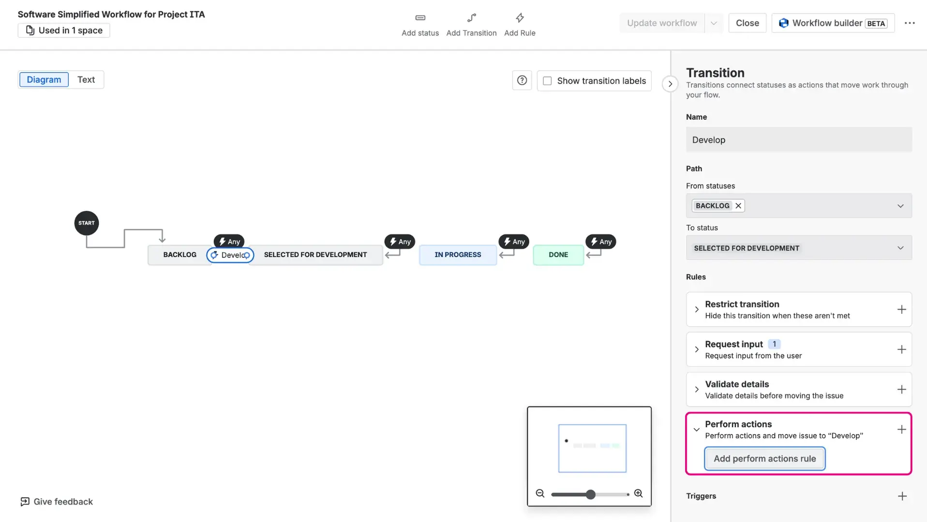Open the From statuses dropdown
Screen dimensions: 927x522
900,205
